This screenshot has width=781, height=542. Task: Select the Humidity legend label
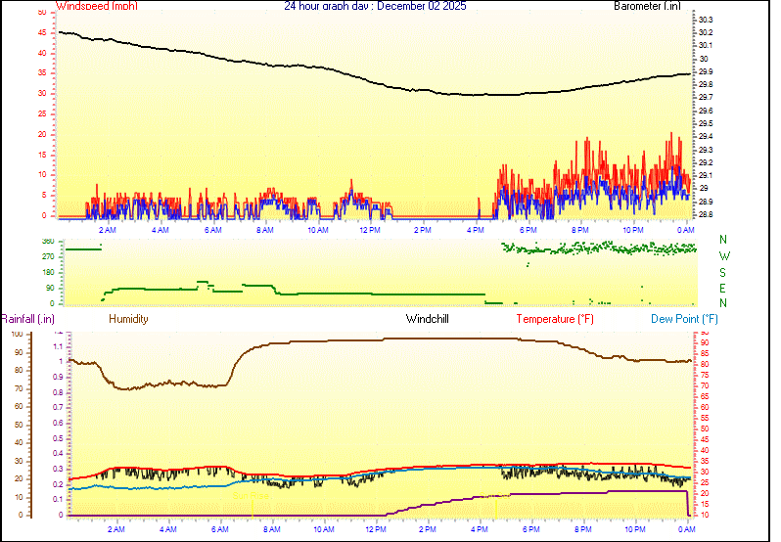[x=128, y=319]
